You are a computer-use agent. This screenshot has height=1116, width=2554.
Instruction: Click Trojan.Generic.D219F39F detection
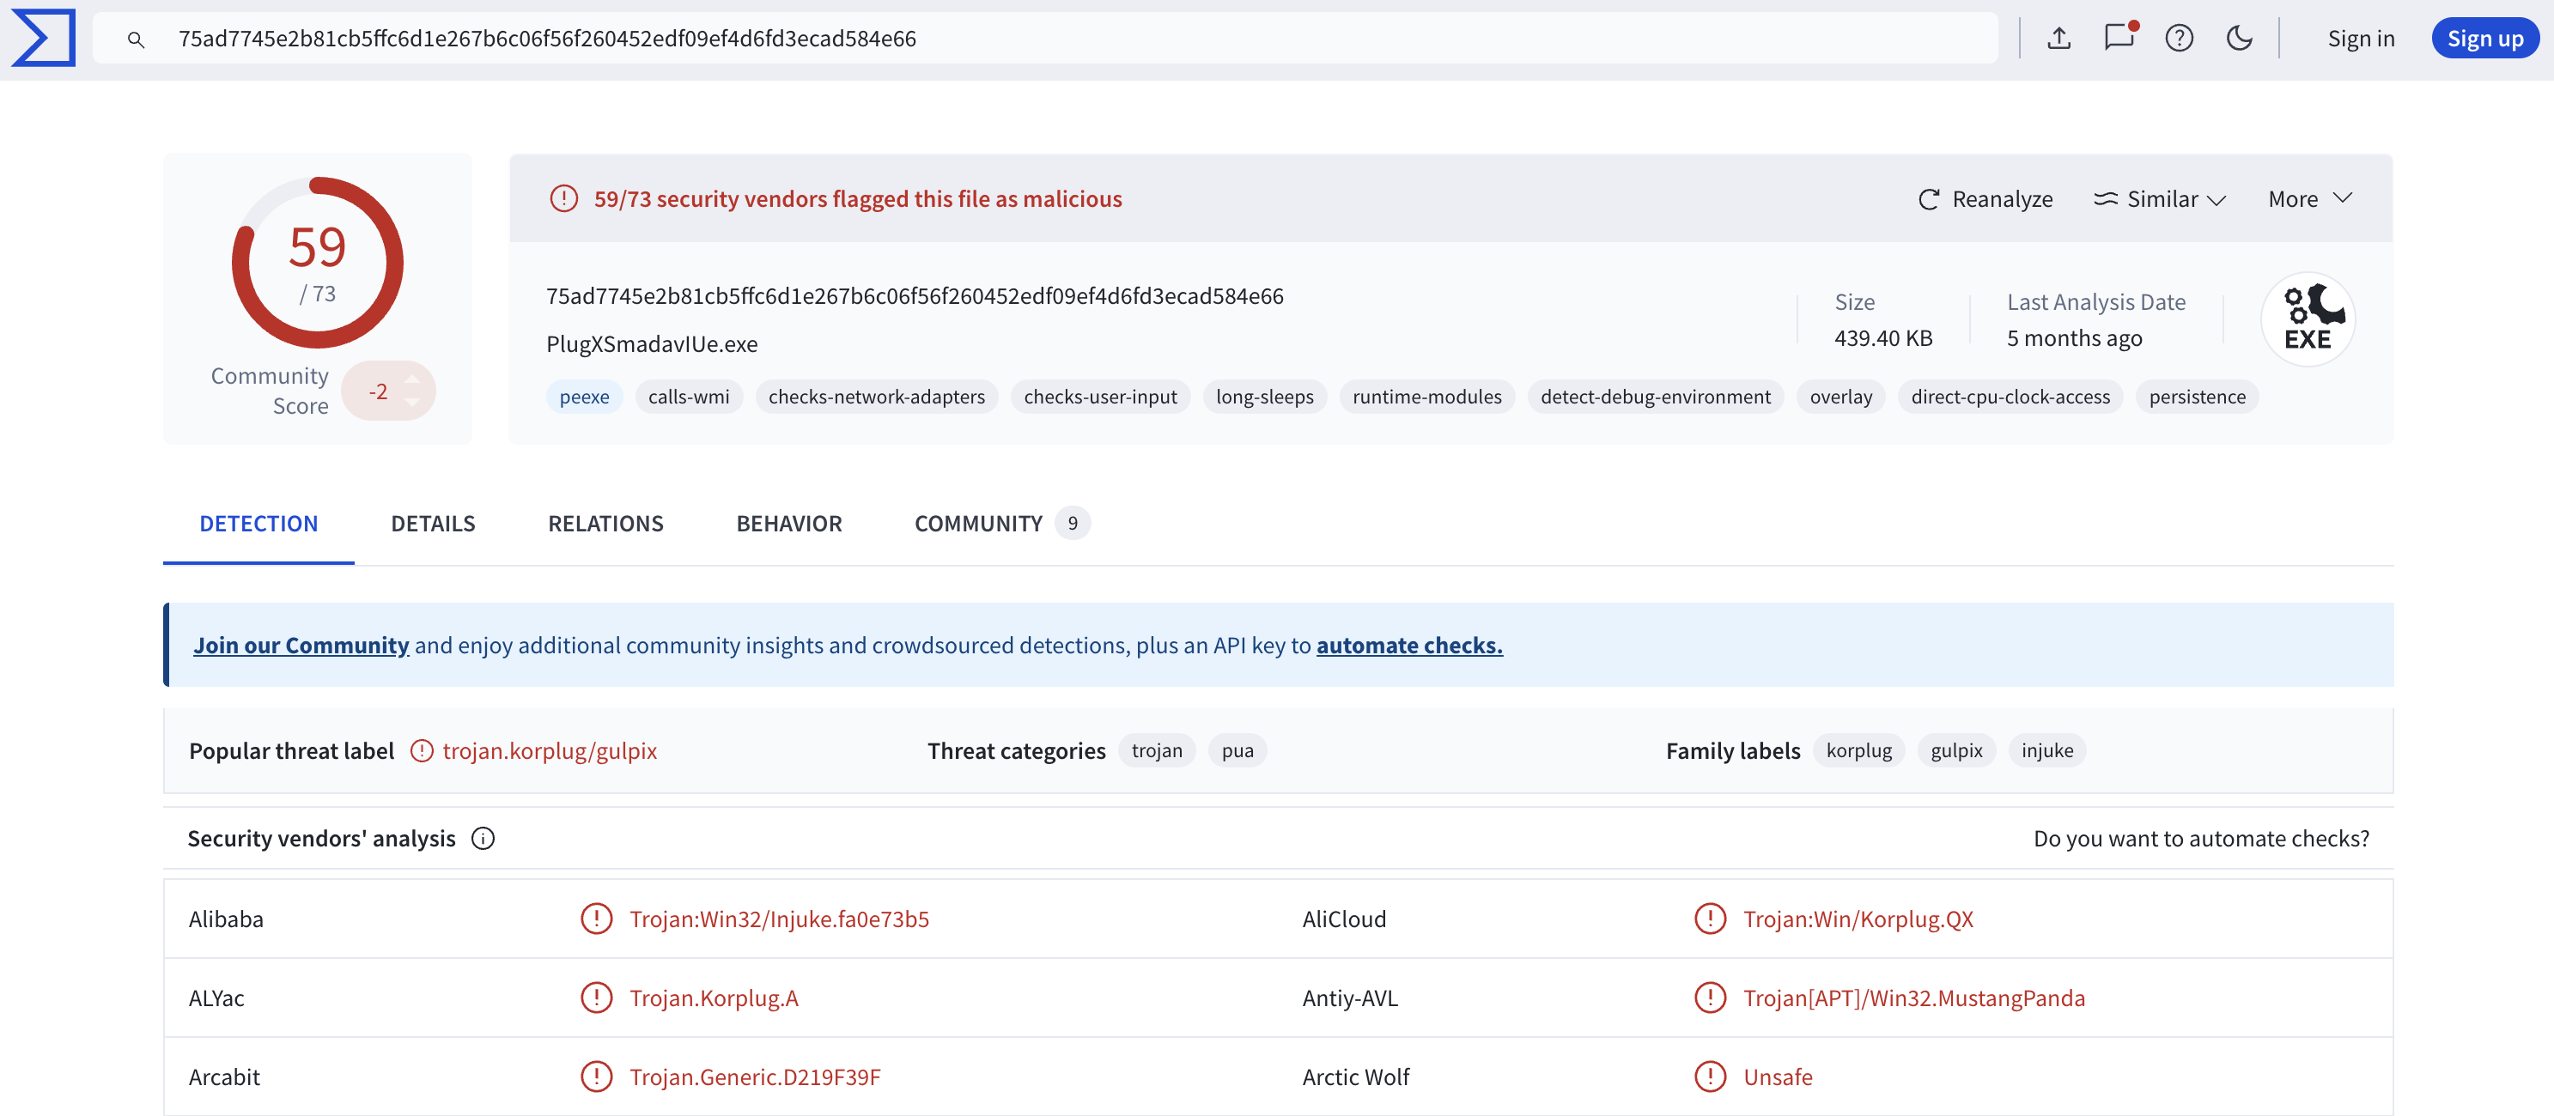coord(755,1077)
